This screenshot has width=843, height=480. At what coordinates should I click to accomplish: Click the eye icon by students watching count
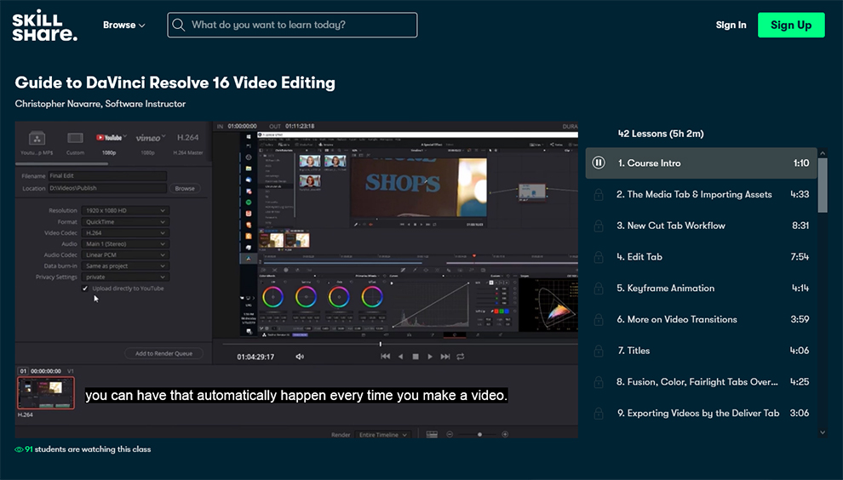19,449
